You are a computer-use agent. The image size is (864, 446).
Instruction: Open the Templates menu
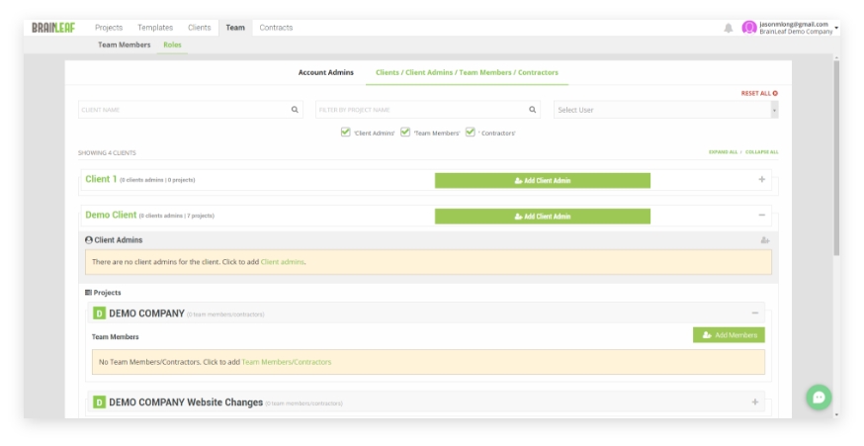[155, 28]
